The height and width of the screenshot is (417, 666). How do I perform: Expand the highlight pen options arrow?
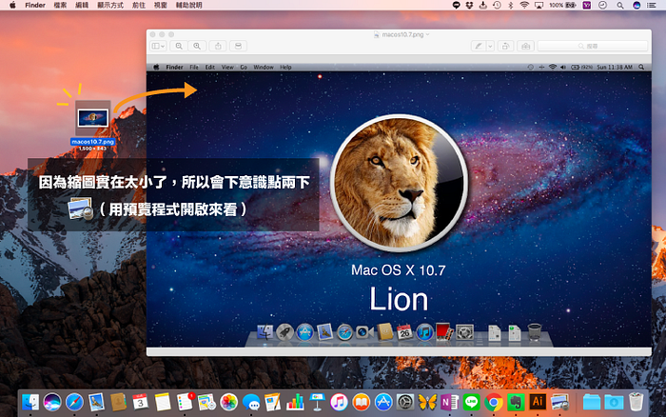(x=490, y=46)
